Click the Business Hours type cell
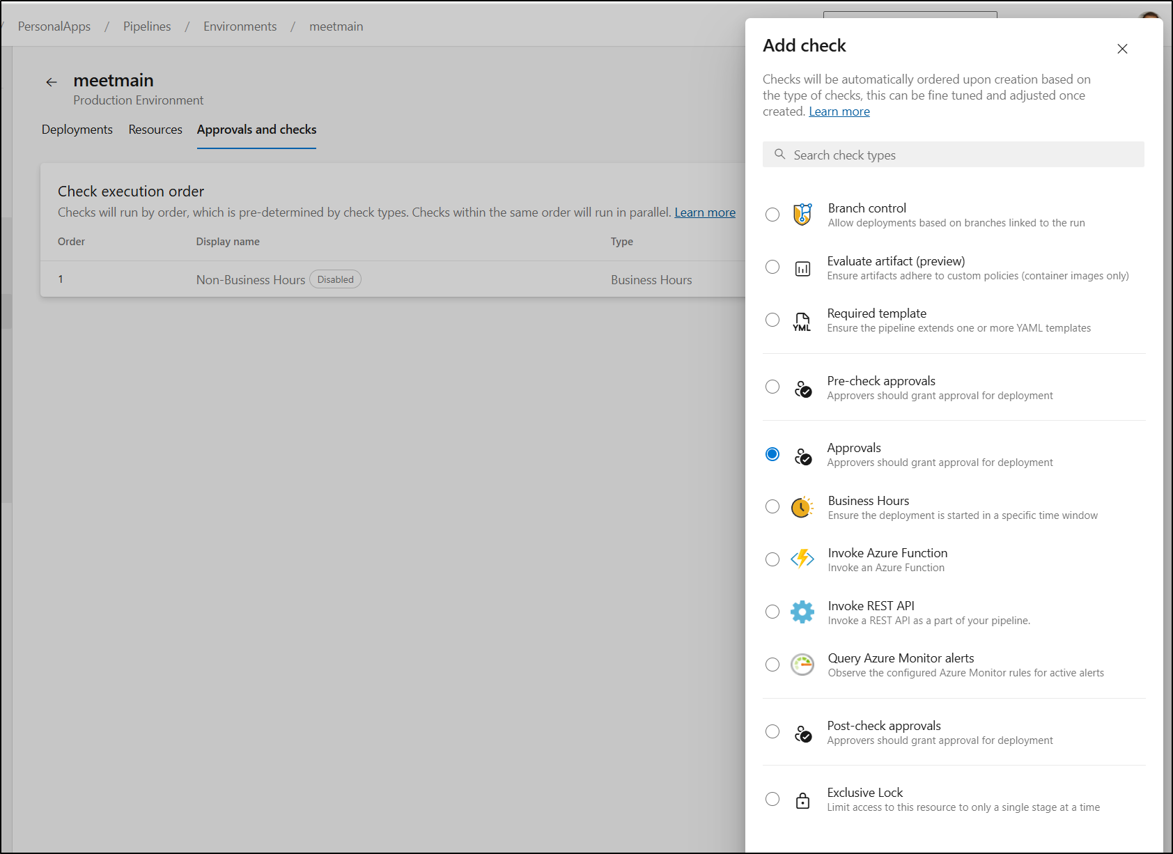 [x=651, y=280]
